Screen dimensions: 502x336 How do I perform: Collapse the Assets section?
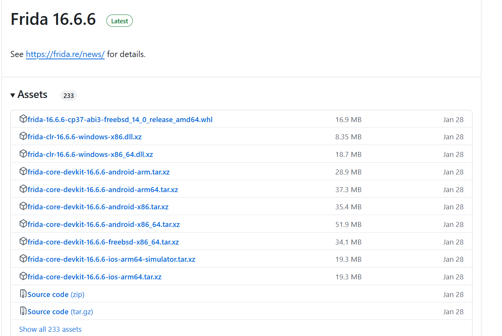pos(29,95)
